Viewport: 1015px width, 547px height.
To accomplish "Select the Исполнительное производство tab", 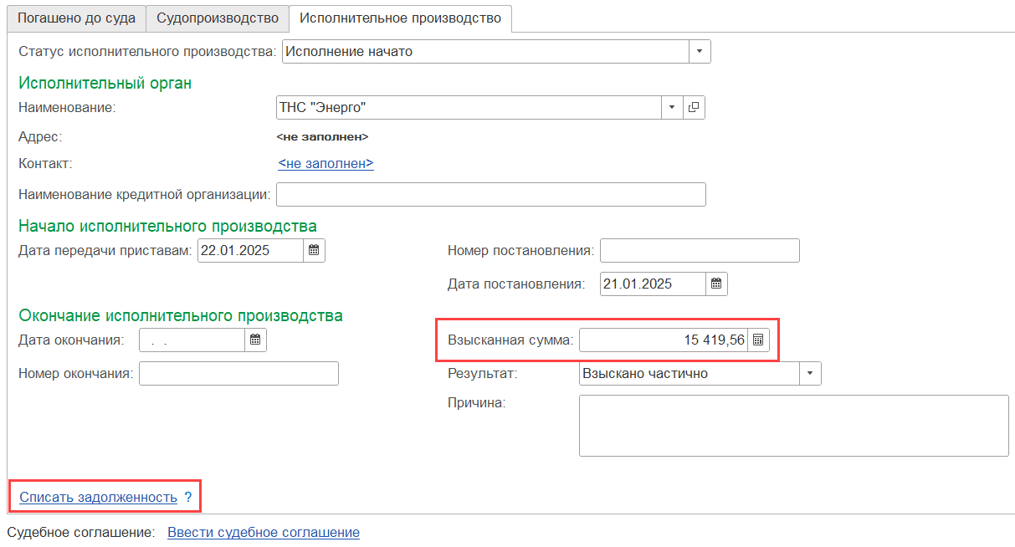I will [x=400, y=18].
